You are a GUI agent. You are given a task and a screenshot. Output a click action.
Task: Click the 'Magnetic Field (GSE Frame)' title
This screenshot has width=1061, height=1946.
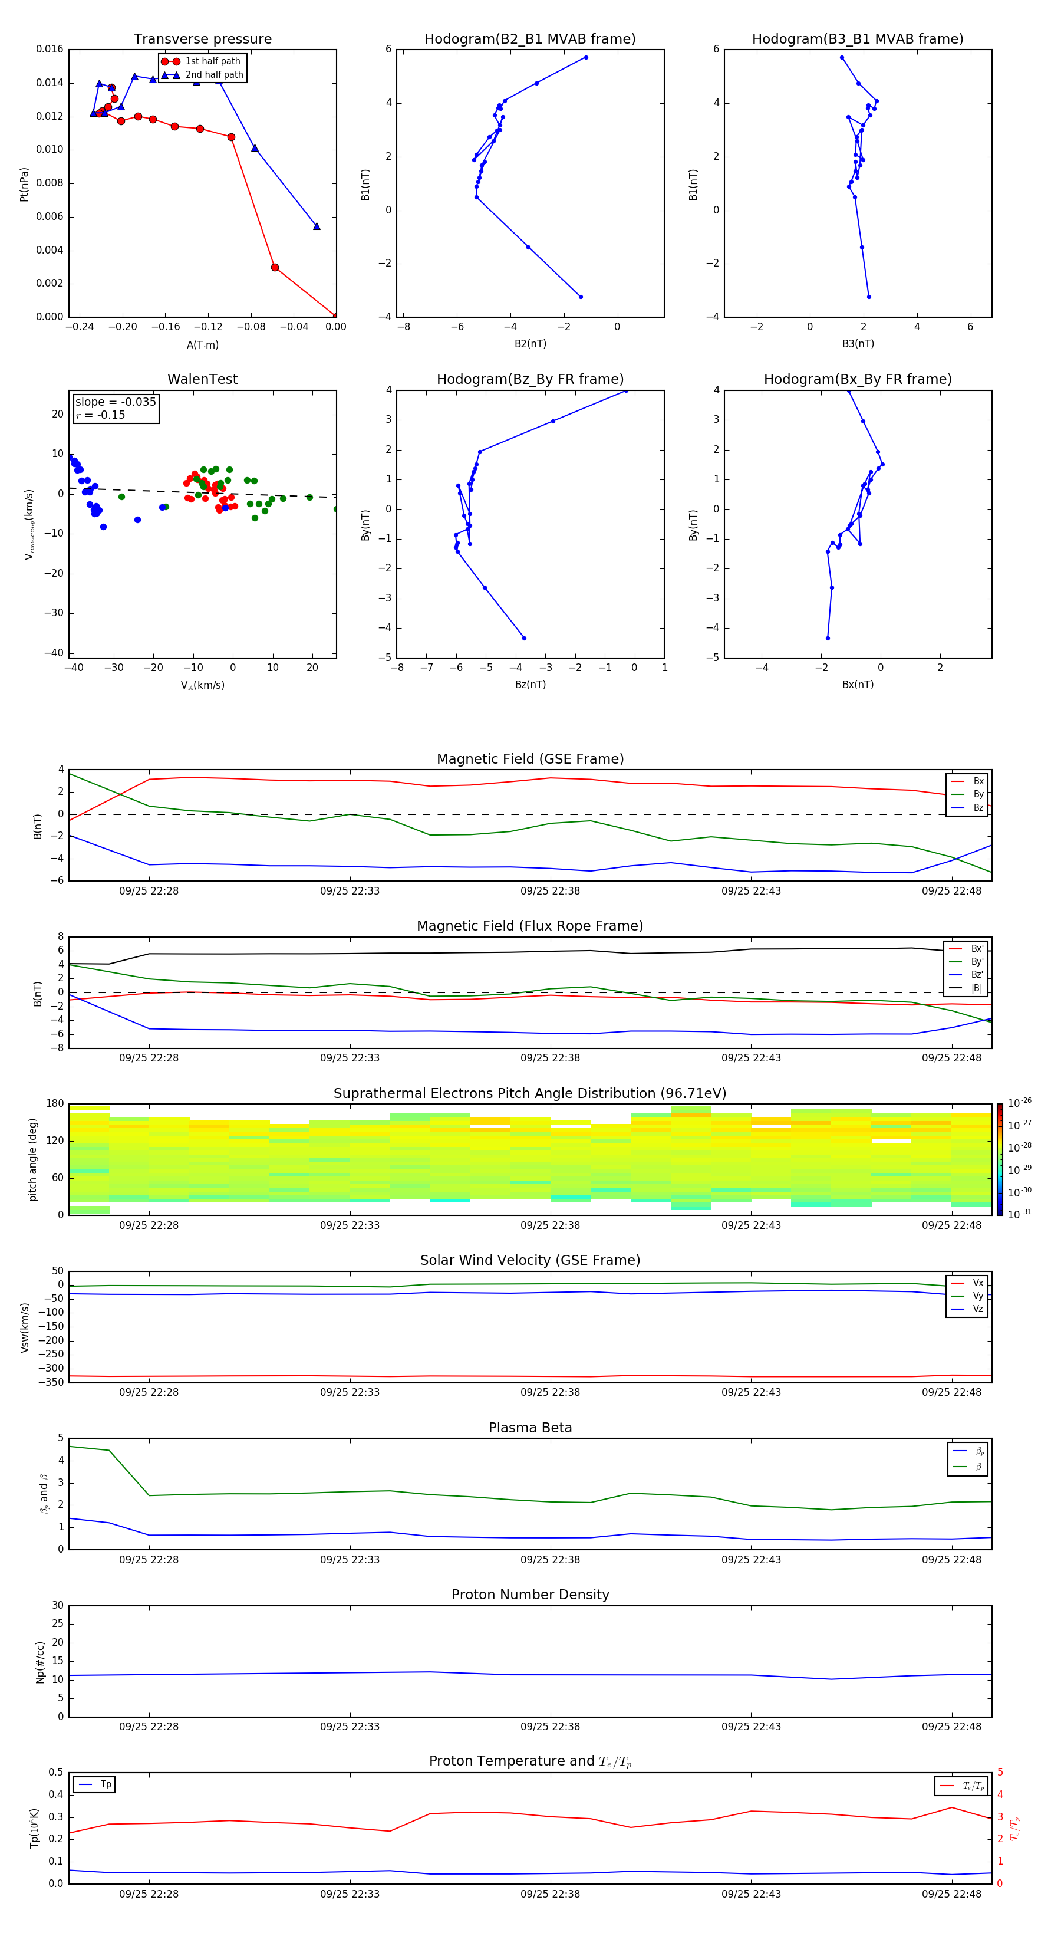point(530,759)
